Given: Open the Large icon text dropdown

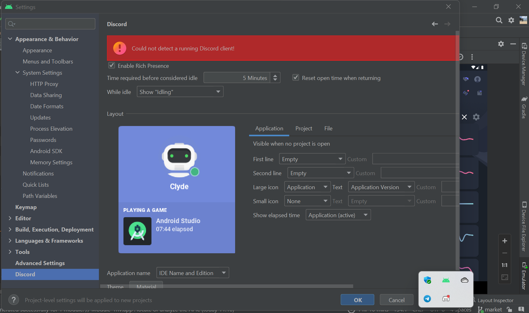Looking at the screenshot, I should [381, 187].
